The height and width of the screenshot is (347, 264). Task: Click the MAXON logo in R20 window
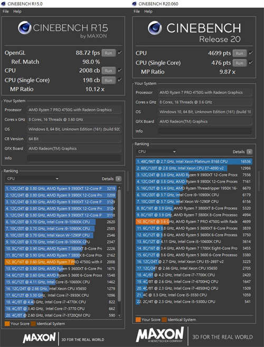160,335
